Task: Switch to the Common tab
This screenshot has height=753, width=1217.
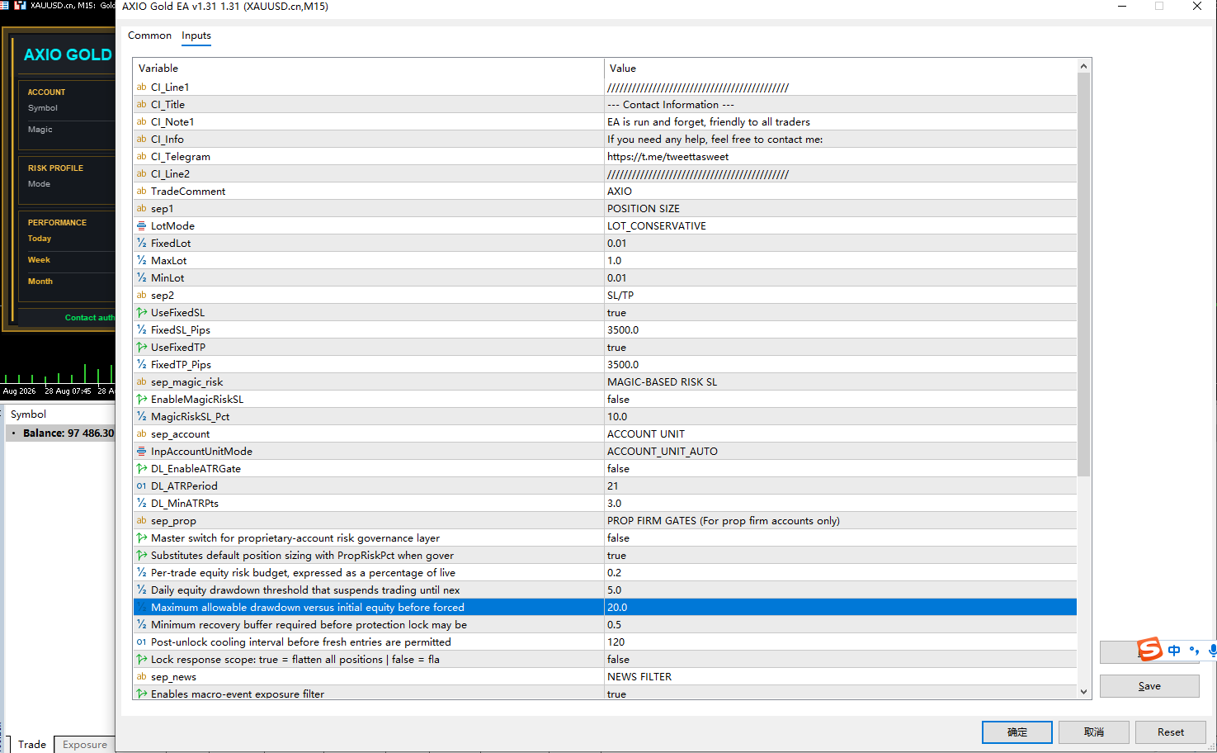Action: point(149,36)
